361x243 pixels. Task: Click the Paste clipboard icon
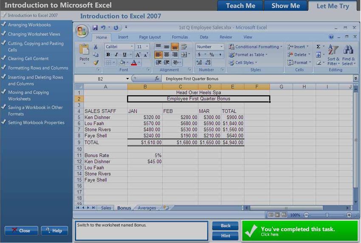point(84,50)
